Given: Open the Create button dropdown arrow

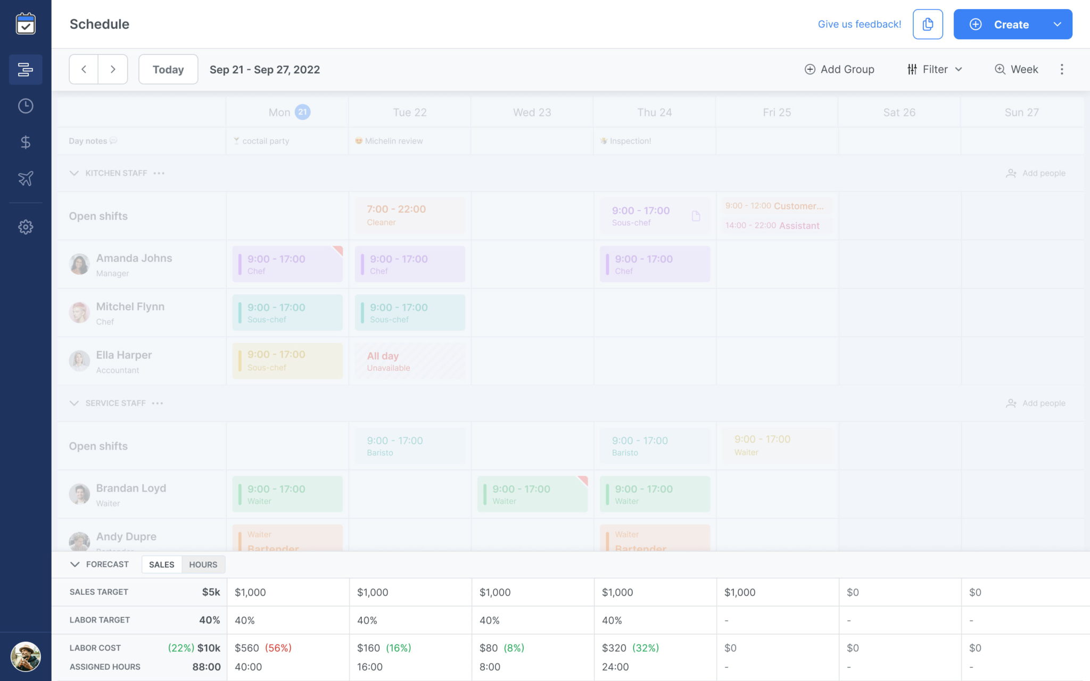Looking at the screenshot, I should pos(1056,24).
